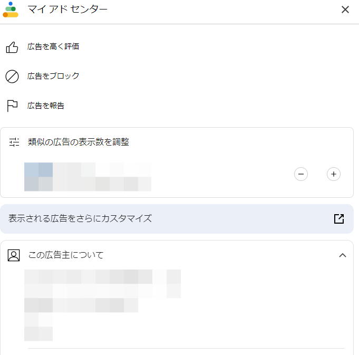
Task: Click the マイ アド センター title text
Action: click(x=67, y=9)
